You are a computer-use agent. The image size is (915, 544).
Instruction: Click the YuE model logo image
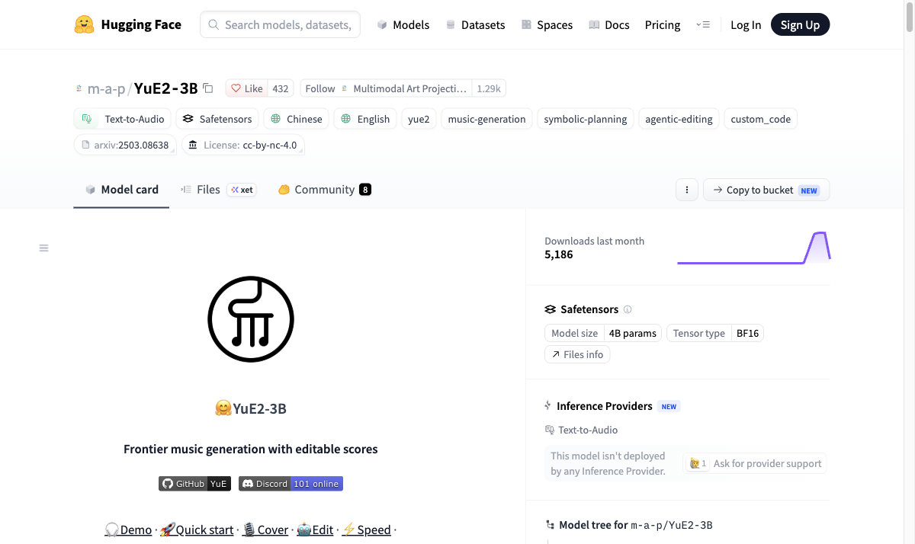pyautogui.click(x=251, y=319)
